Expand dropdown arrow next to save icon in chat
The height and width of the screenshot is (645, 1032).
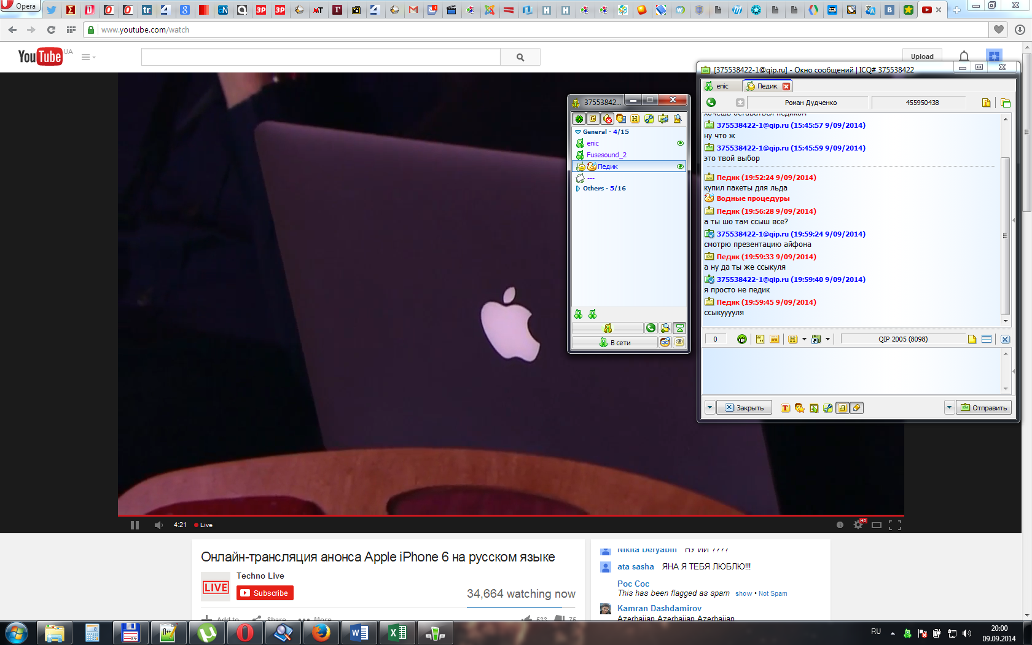point(827,339)
